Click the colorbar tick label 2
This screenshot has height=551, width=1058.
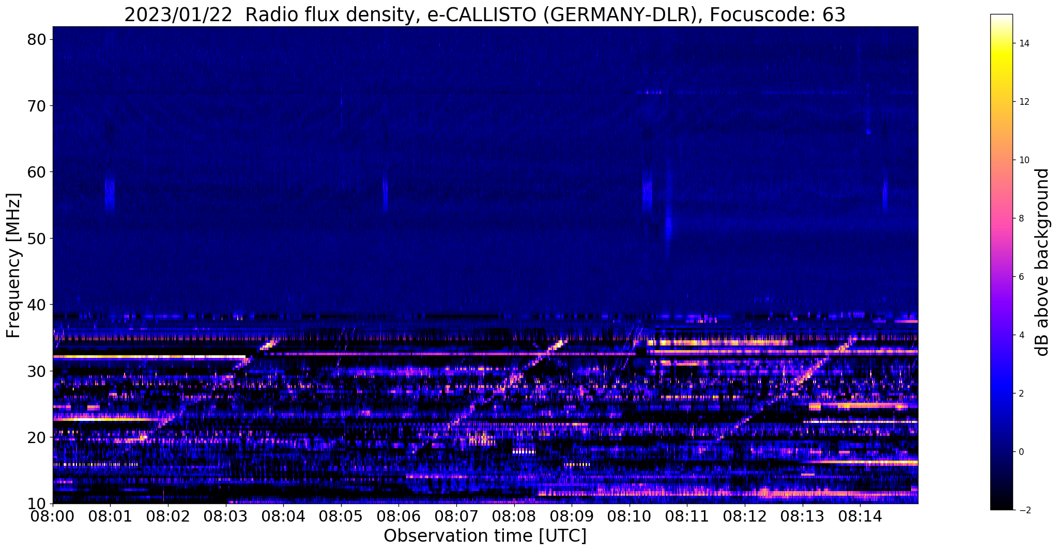pos(1021,393)
